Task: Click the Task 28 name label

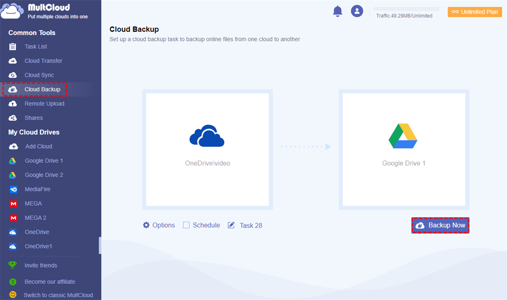Action: (251, 225)
